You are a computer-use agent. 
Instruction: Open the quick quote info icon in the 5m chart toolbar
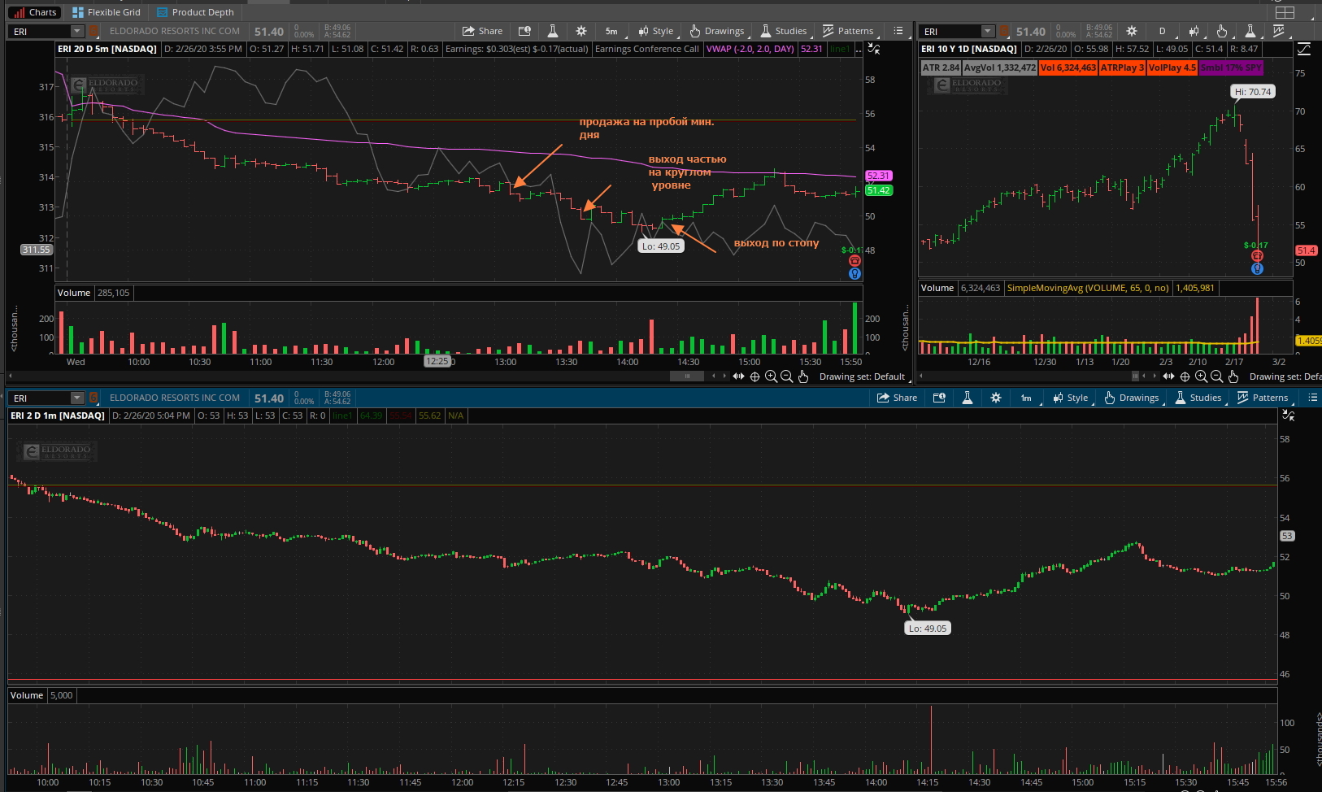coord(524,31)
